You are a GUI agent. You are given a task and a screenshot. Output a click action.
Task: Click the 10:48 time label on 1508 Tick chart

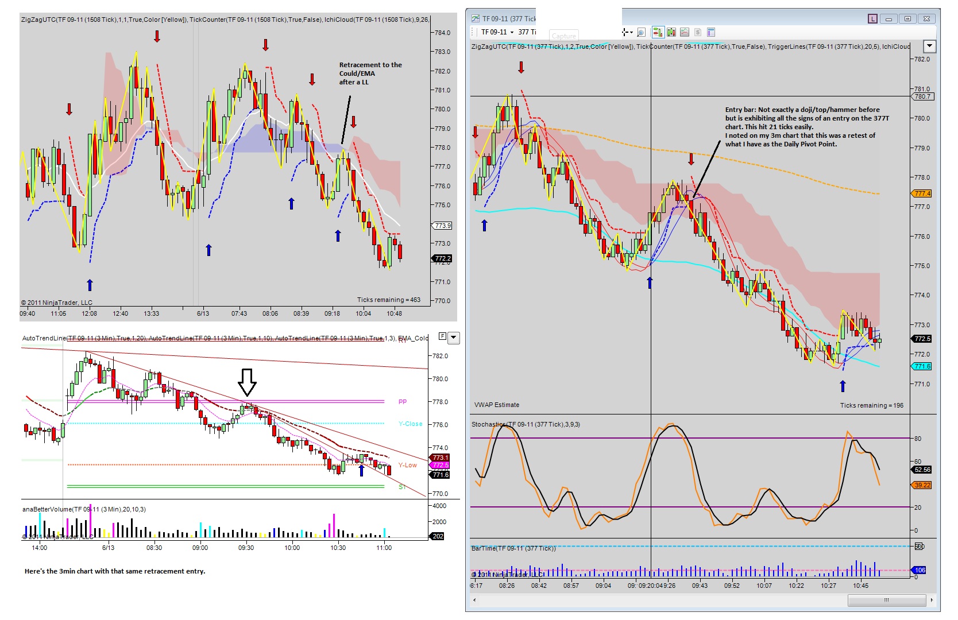click(394, 313)
